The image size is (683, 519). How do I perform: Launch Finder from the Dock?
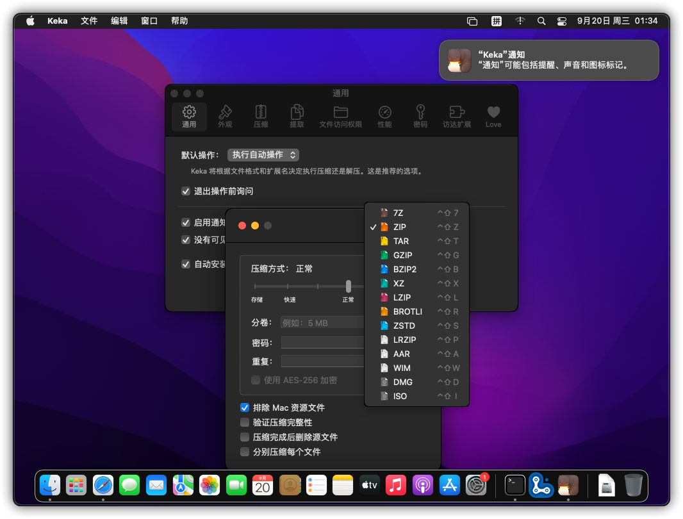(50, 485)
